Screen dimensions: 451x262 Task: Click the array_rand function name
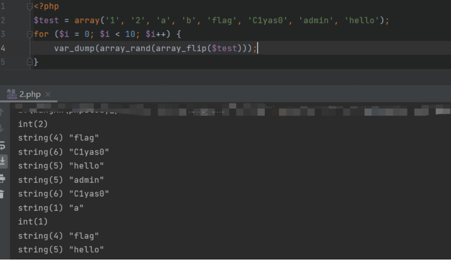tap(125, 48)
